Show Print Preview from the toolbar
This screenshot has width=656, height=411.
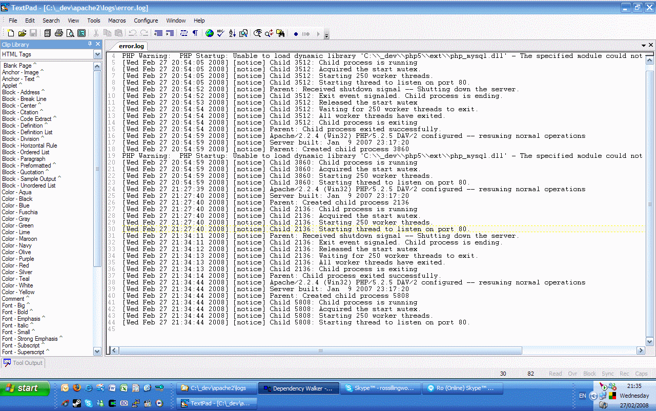[x=70, y=33]
